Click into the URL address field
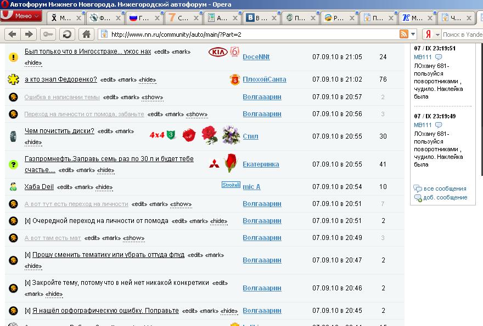The height and width of the screenshot is (326, 483). click(247, 35)
